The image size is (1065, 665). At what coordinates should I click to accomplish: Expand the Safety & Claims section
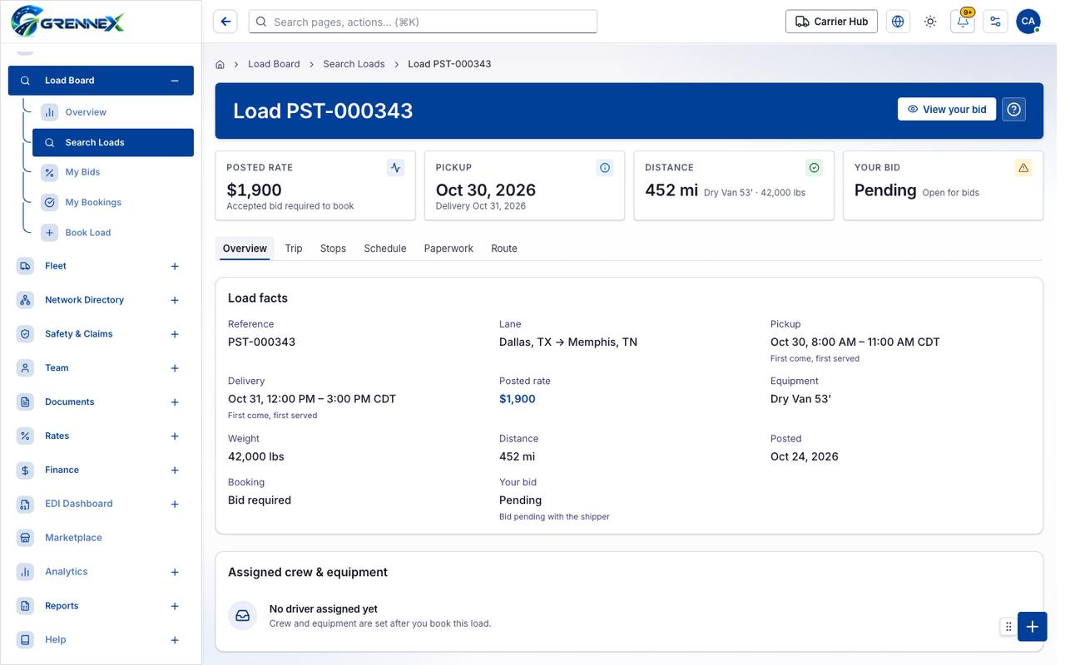click(175, 335)
